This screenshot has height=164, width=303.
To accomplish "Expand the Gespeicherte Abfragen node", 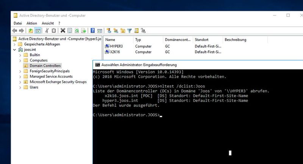I will (x=14, y=44).
